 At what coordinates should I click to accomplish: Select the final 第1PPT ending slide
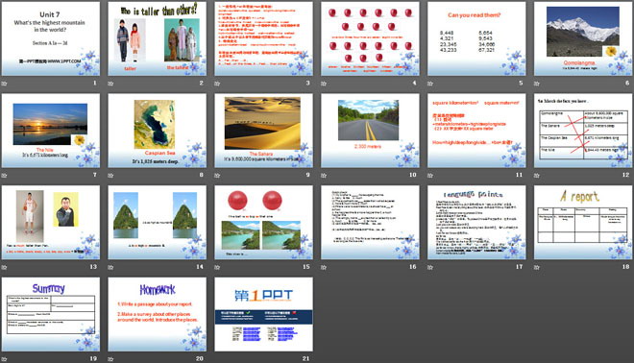(263, 314)
